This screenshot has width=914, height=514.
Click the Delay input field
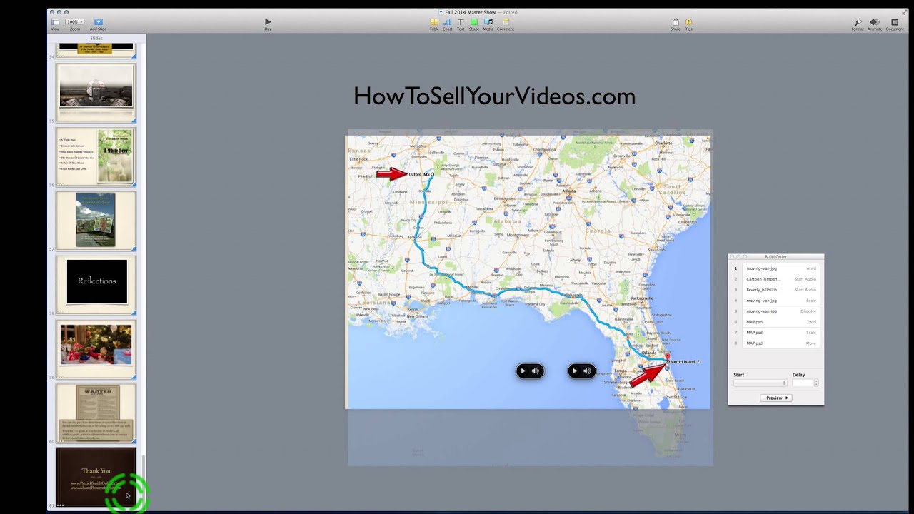(802, 383)
